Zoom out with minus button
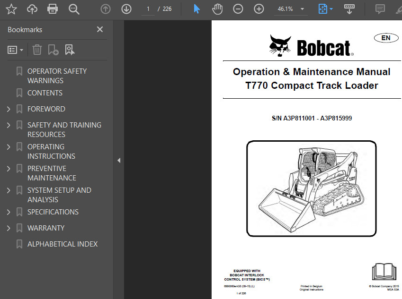402x299 pixels. tap(238, 9)
